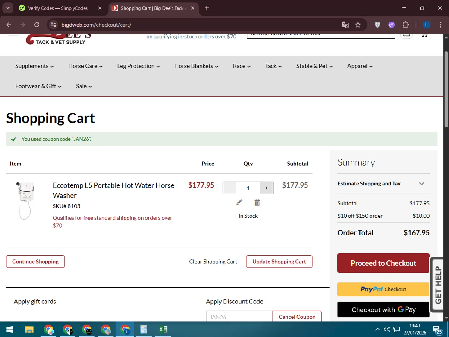Expand the Tack menu
Viewport: 449px width, 337px height.
click(x=273, y=66)
